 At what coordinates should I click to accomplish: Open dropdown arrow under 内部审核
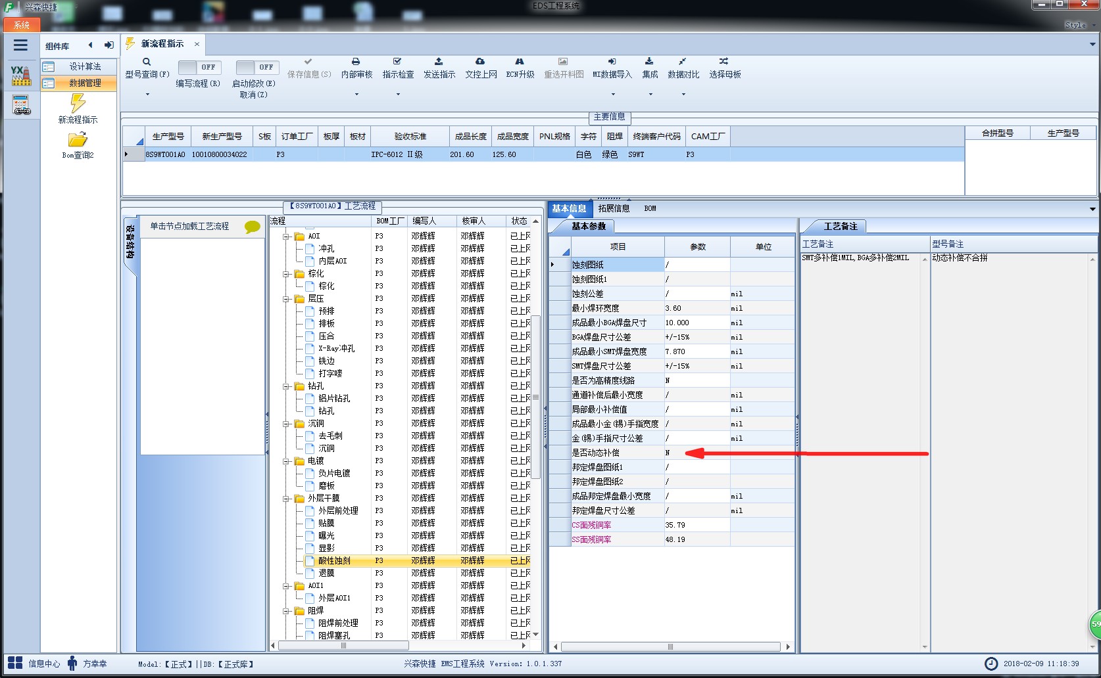click(356, 94)
